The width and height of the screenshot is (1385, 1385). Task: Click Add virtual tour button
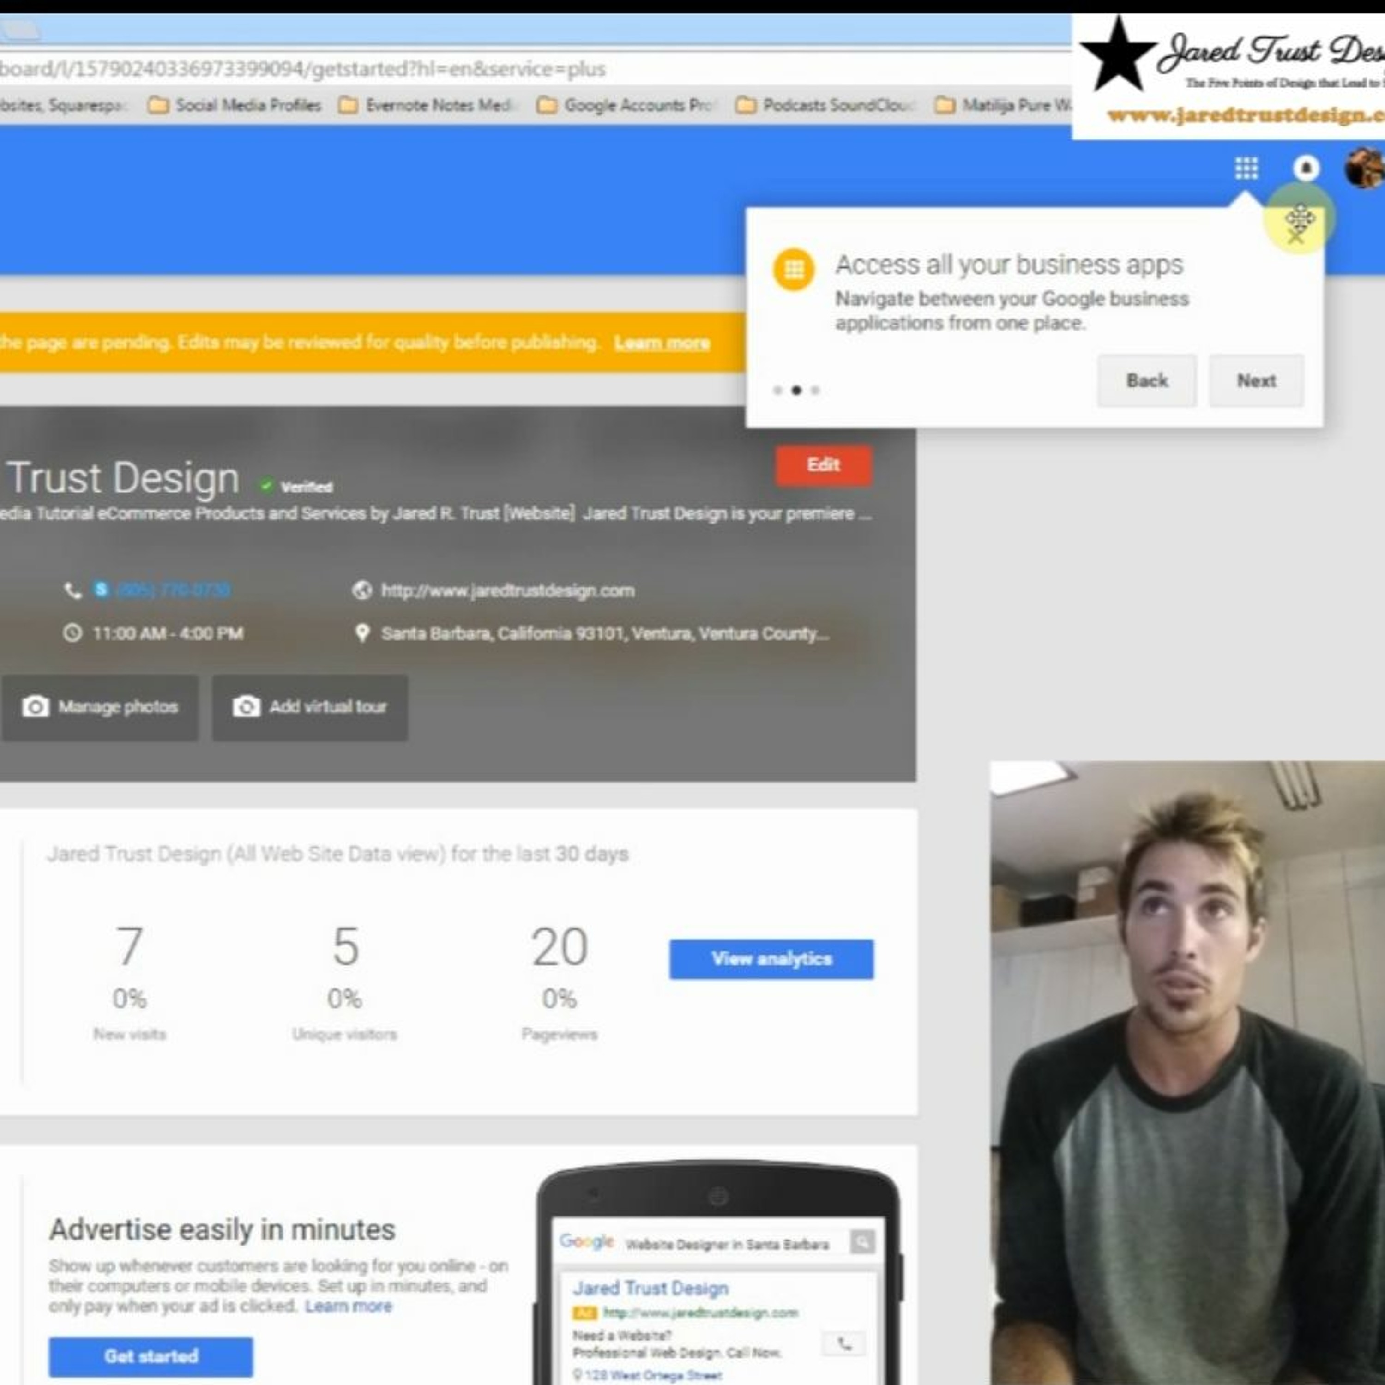point(310,707)
